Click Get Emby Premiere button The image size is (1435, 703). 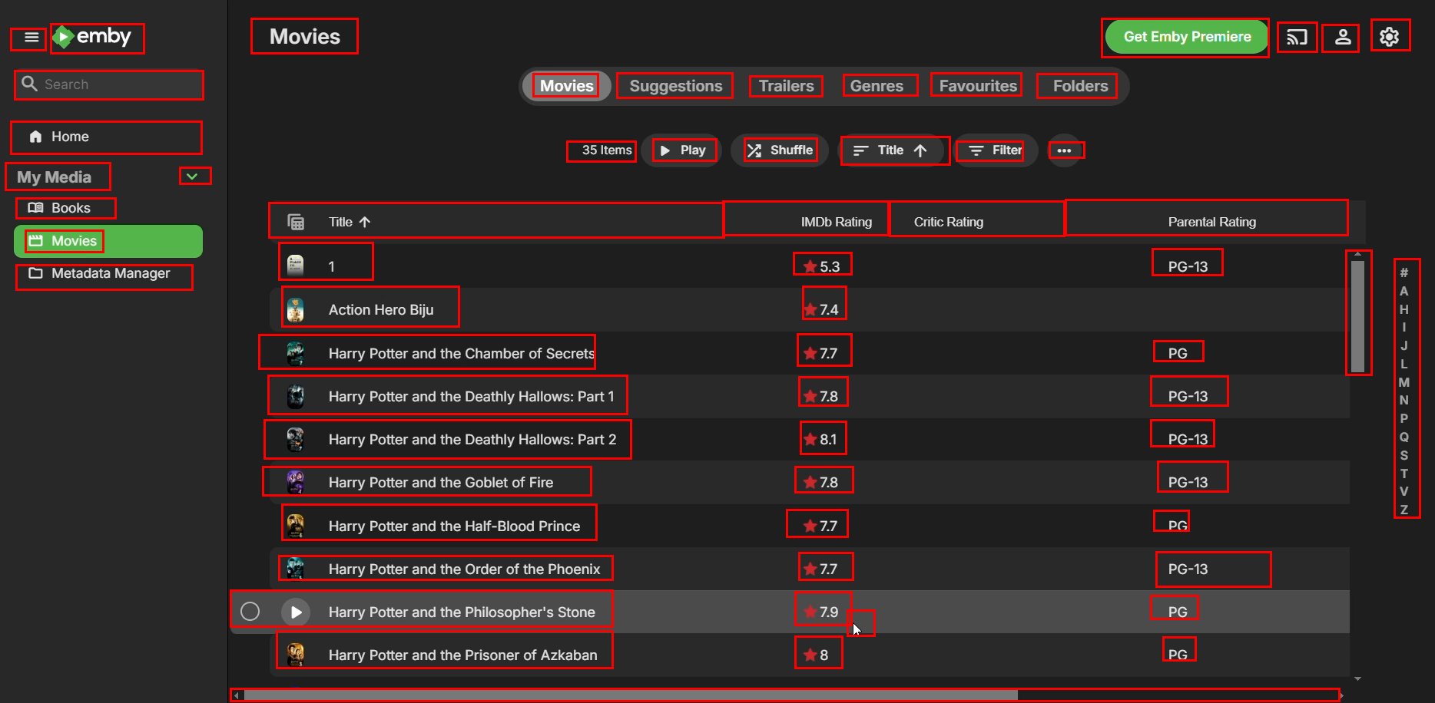tap(1187, 37)
